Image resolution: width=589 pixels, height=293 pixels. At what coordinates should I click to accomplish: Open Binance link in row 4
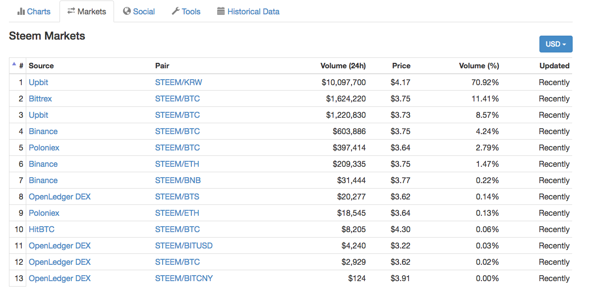(43, 131)
